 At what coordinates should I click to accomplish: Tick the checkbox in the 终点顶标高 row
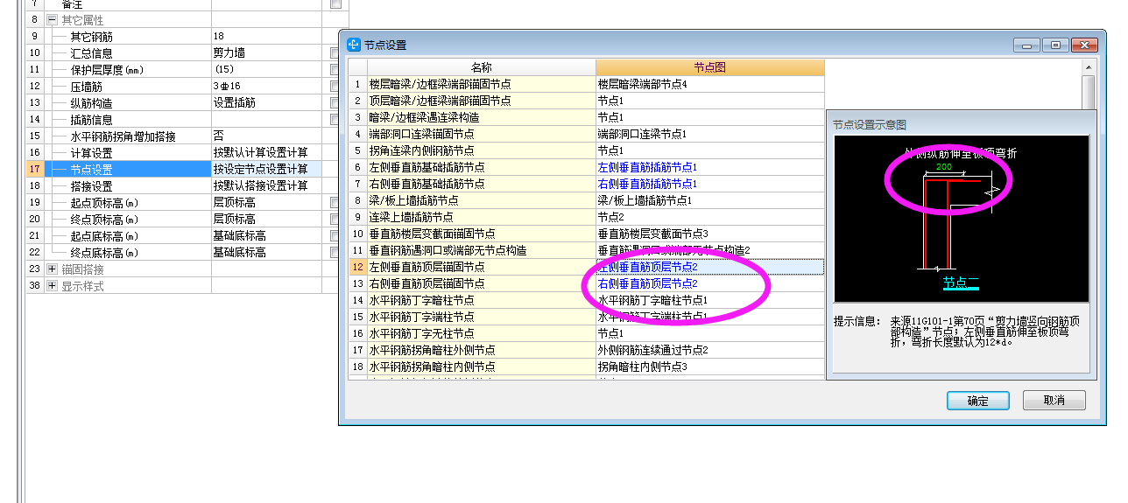335,219
